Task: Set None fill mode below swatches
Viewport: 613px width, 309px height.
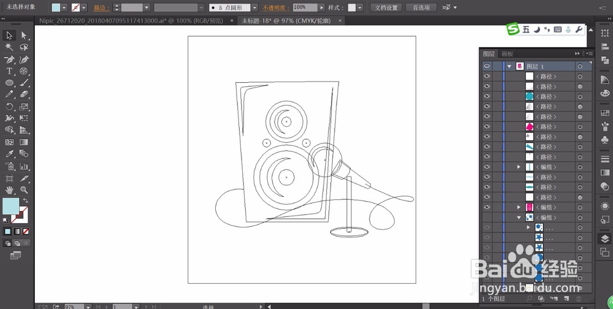Action: [26, 232]
